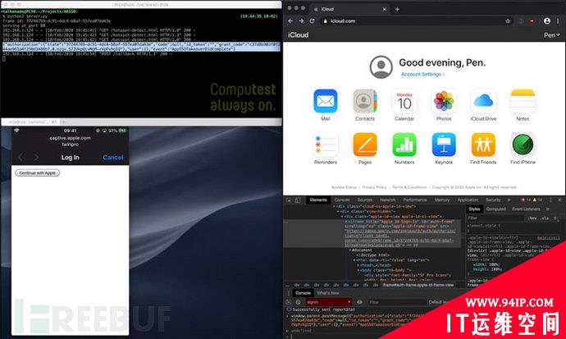The image size is (566, 339).
Task: Open the Pen account dropdown
Action: tap(551, 35)
